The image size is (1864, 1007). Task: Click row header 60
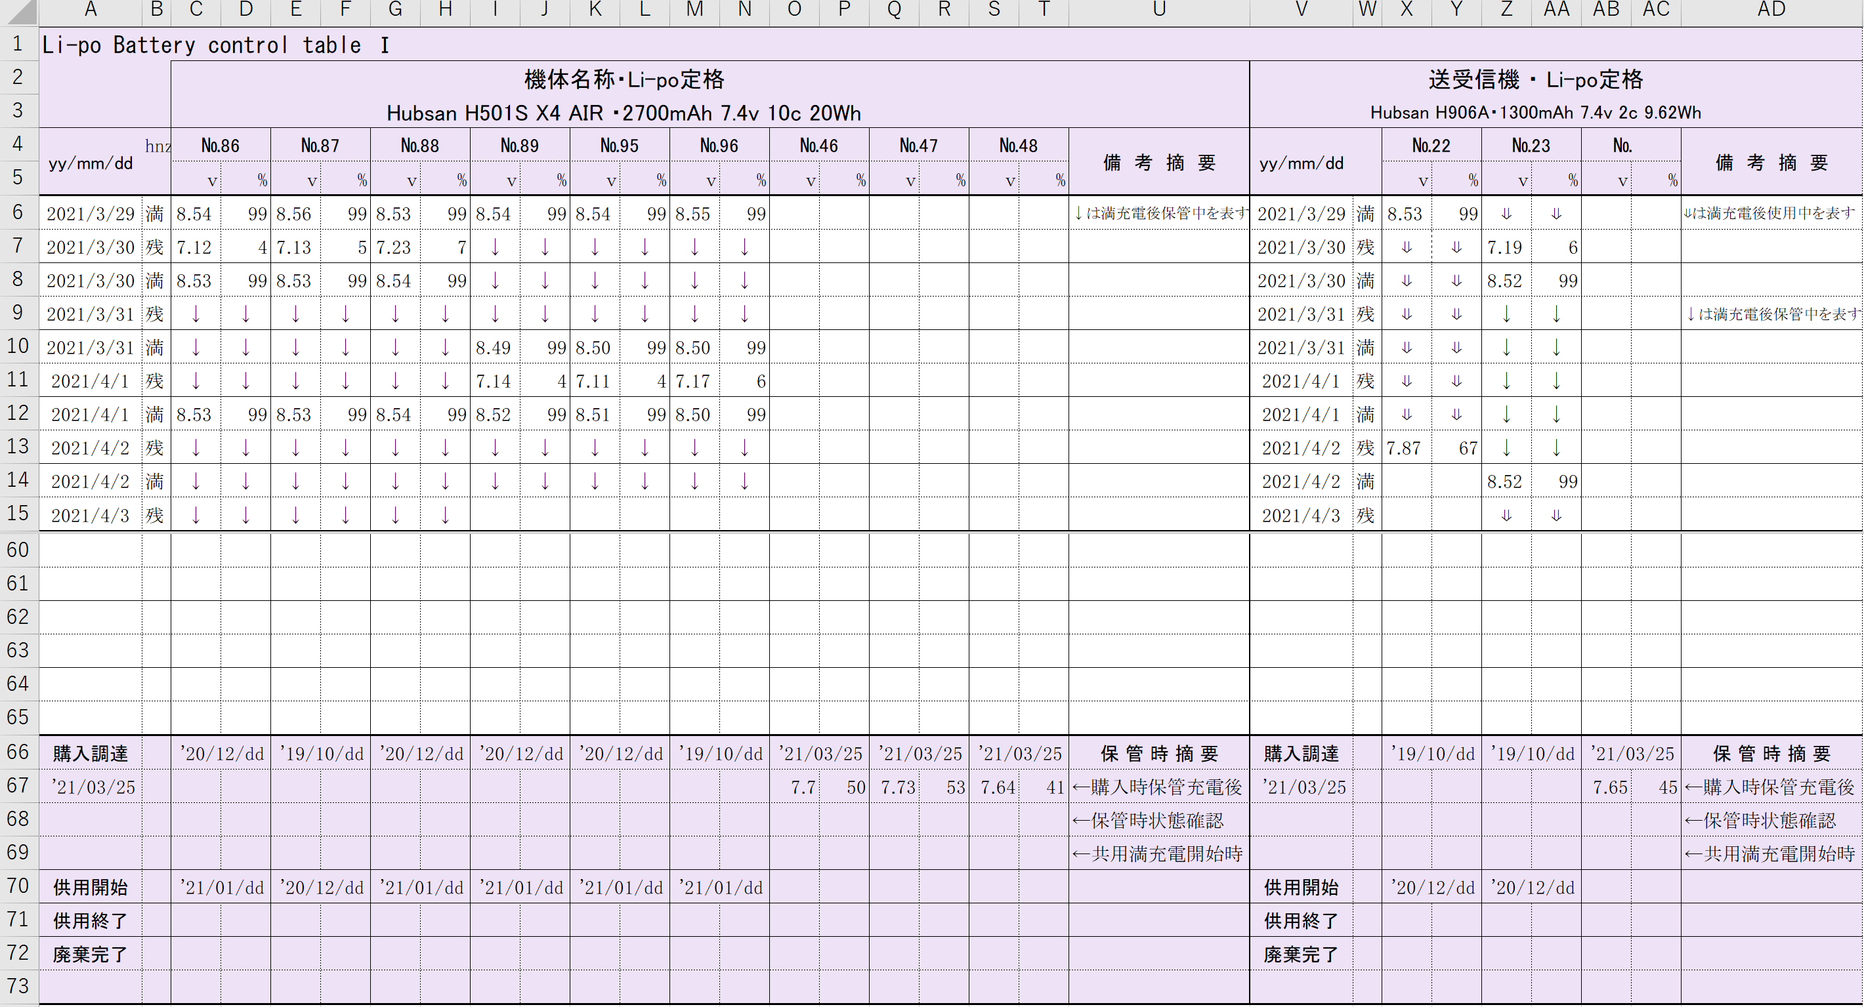pyautogui.click(x=18, y=550)
